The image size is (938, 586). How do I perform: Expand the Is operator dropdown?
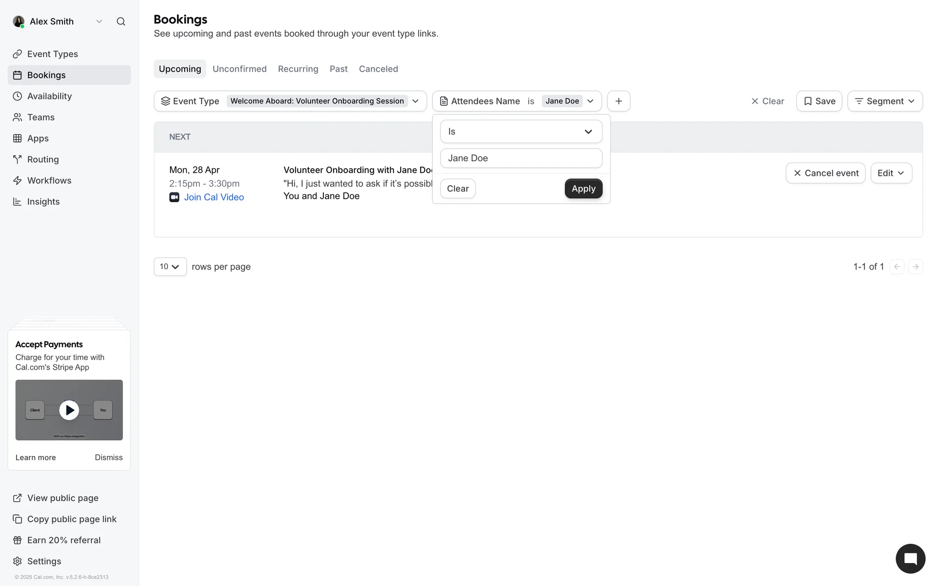pos(521,132)
